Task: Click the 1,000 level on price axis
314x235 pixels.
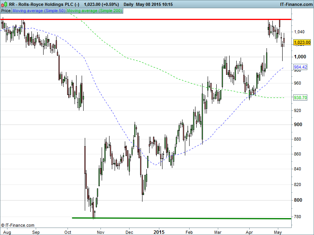Action: 300,57
